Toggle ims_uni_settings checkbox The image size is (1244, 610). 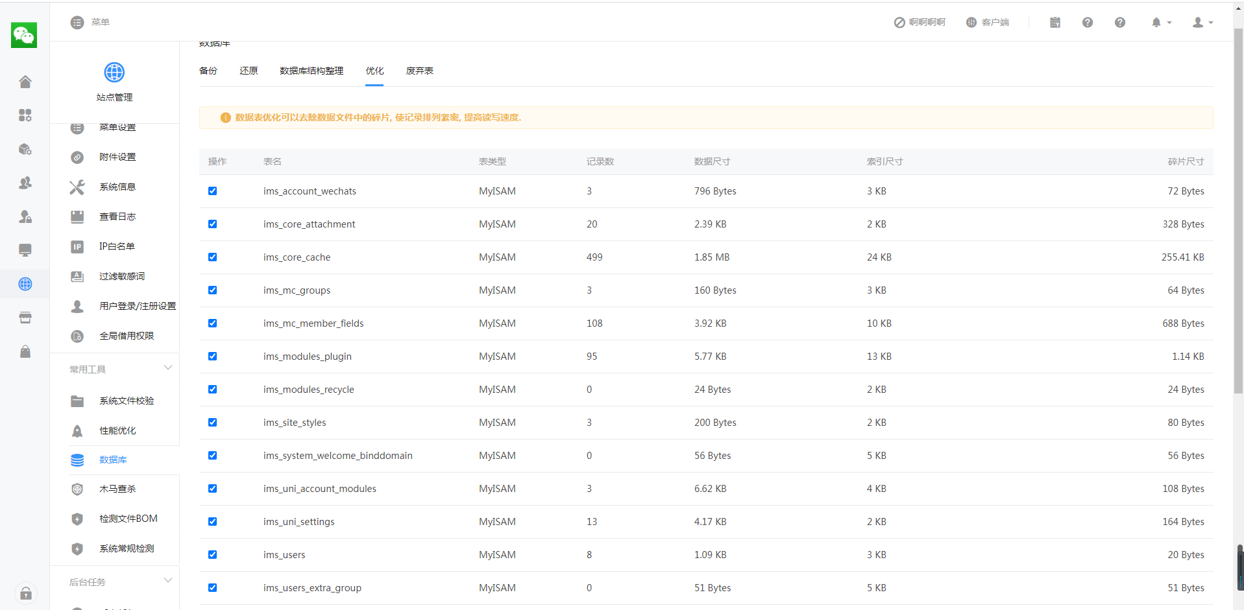[212, 522]
